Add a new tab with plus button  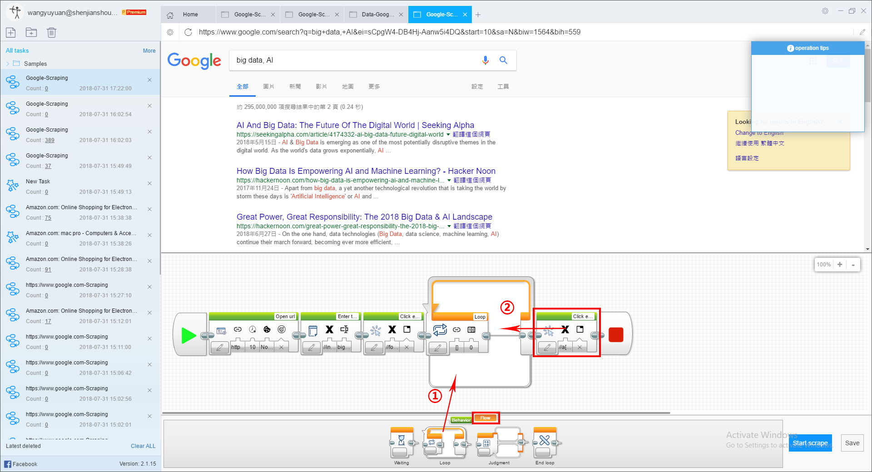(x=478, y=15)
